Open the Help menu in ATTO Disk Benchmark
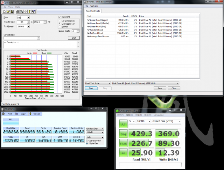The image size is (224, 170). (17, 7)
